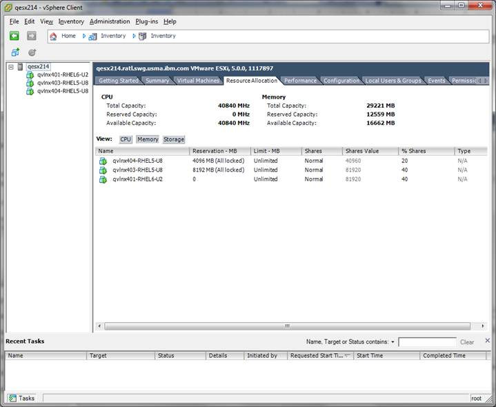Screen dimensions: 496x407
Task: Switch to the Summary tab
Action: click(x=157, y=81)
